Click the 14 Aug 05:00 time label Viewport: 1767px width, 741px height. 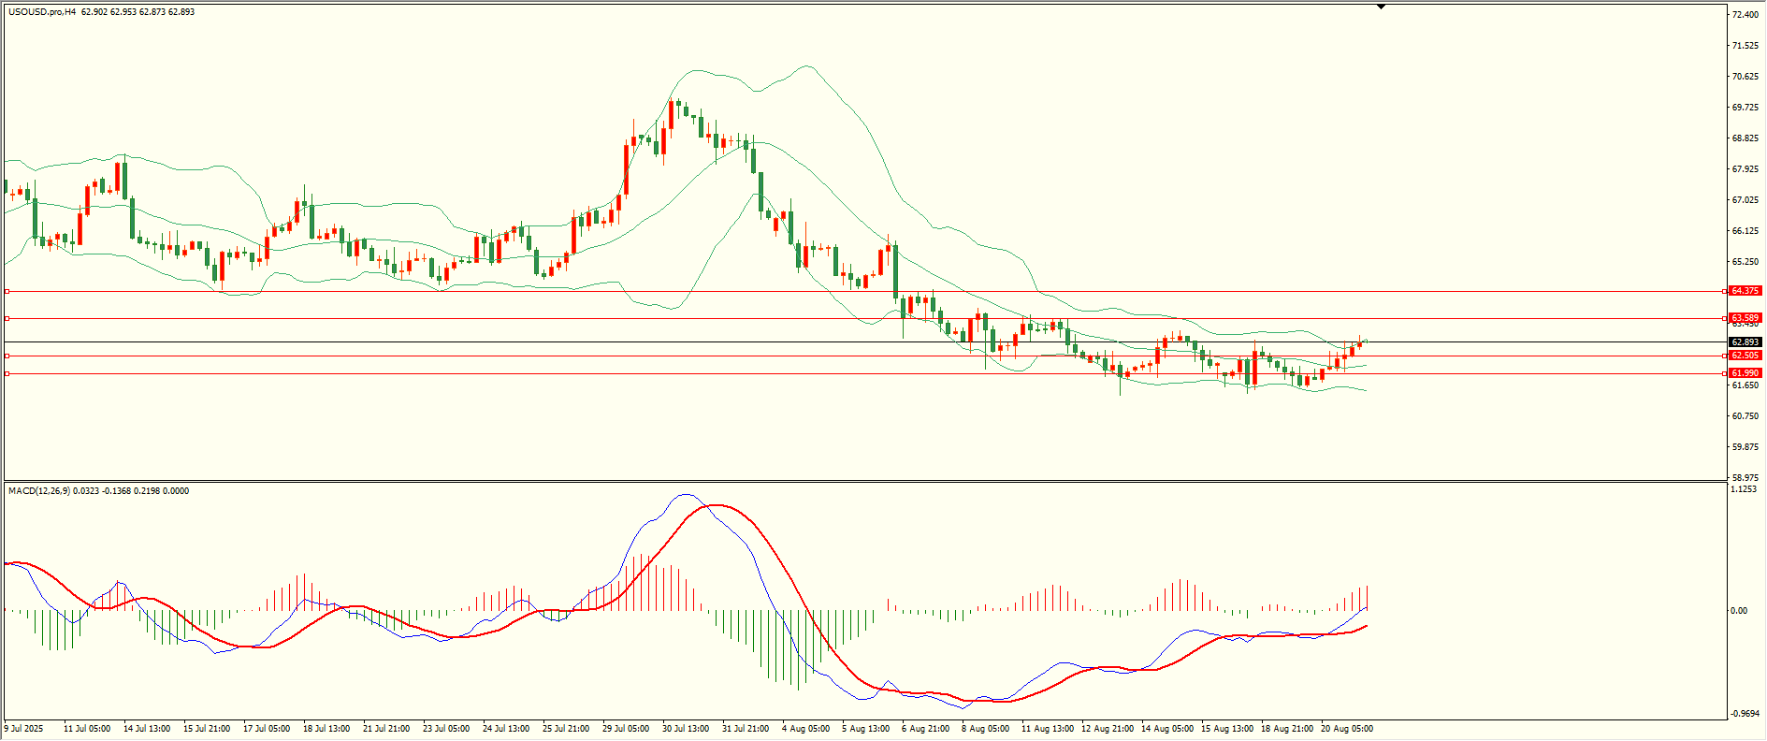click(x=1167, y=729)
